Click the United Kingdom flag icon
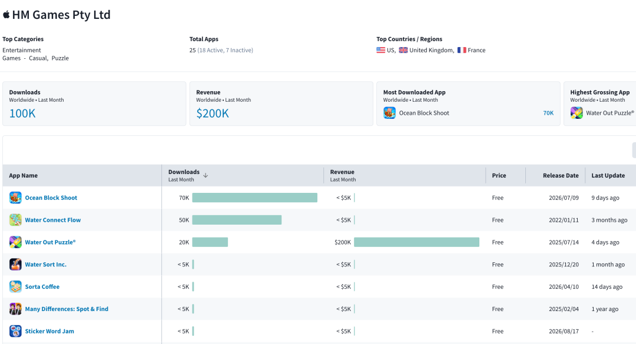This screenshot has width=636, height=344. pos(403,50)
